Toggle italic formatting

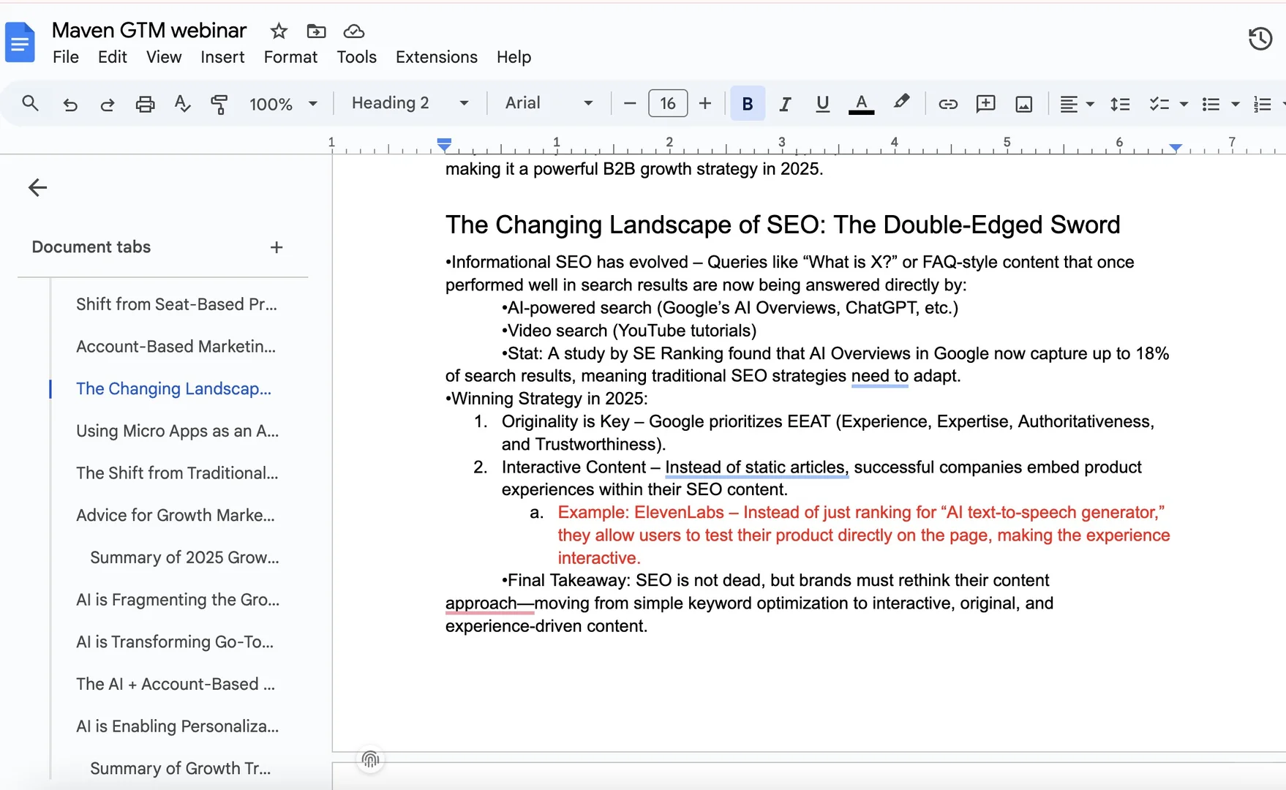785,104
